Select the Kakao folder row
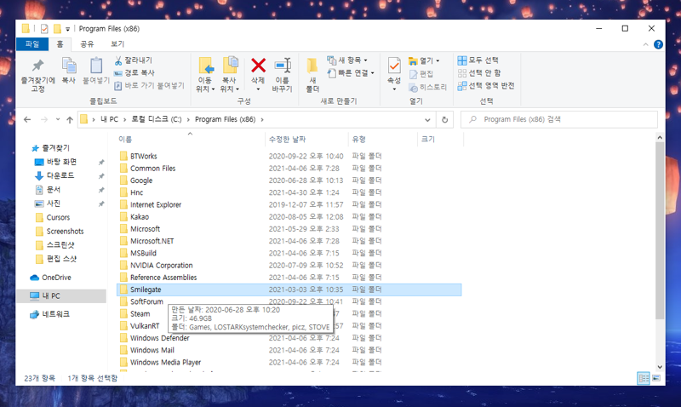Screen dimensions: 681x407 click(x=289, y=217)
